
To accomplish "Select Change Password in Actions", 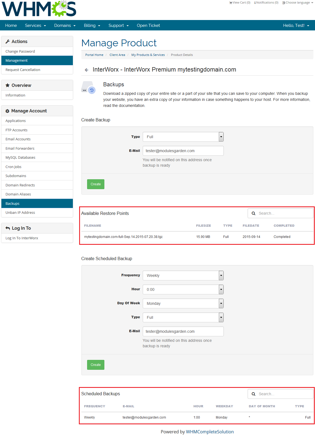I will tap(37, 51).
